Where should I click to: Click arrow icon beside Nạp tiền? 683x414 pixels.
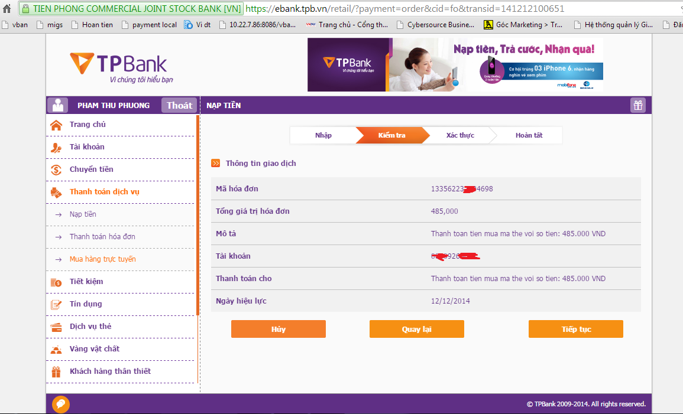[x=59, y=214]
